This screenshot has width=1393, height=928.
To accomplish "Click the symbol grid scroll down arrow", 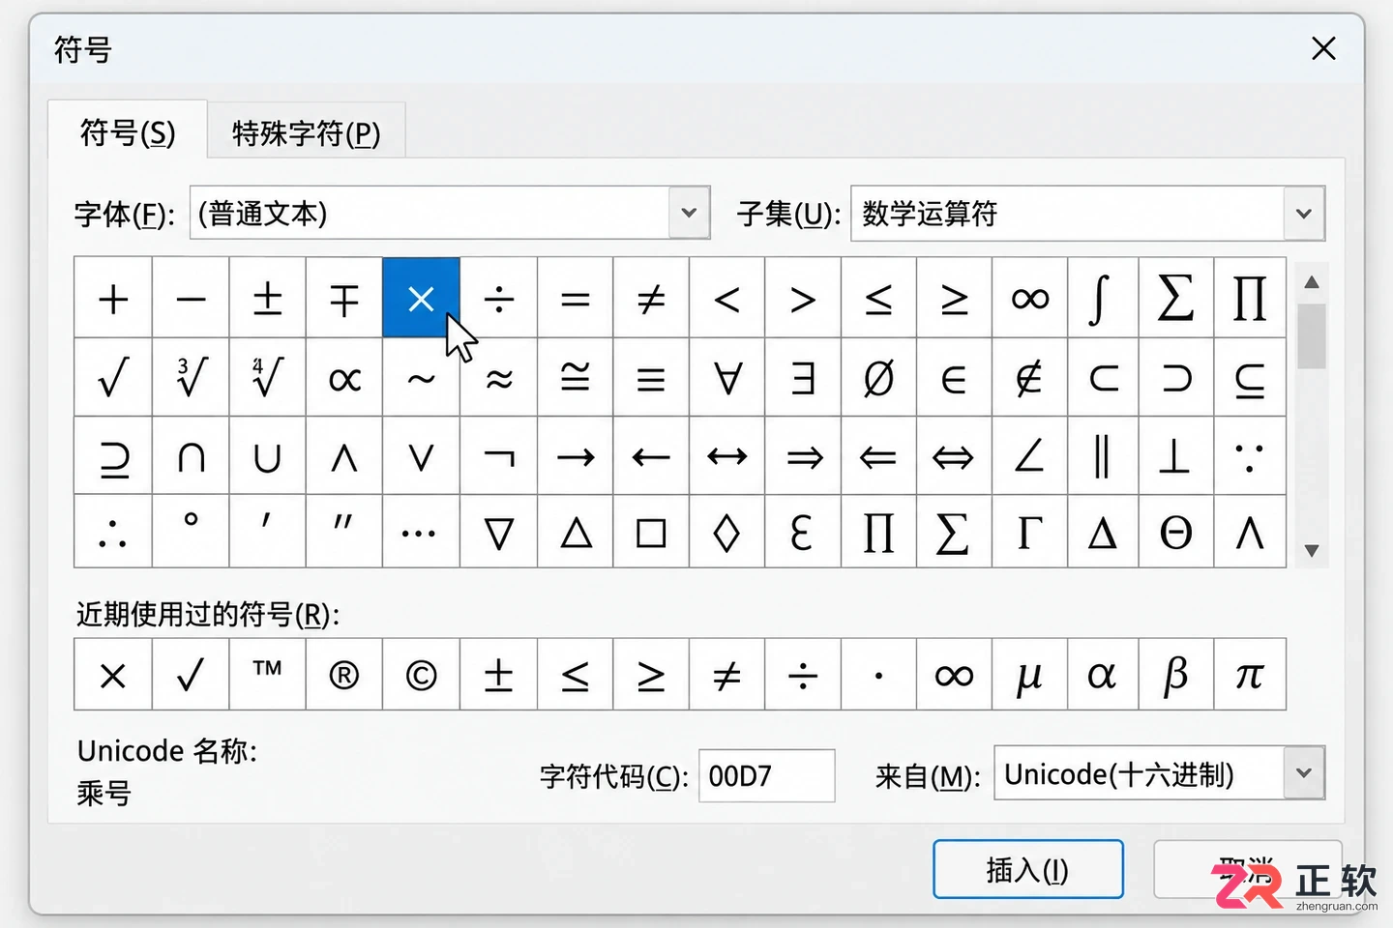I will tap(1312, 551).
